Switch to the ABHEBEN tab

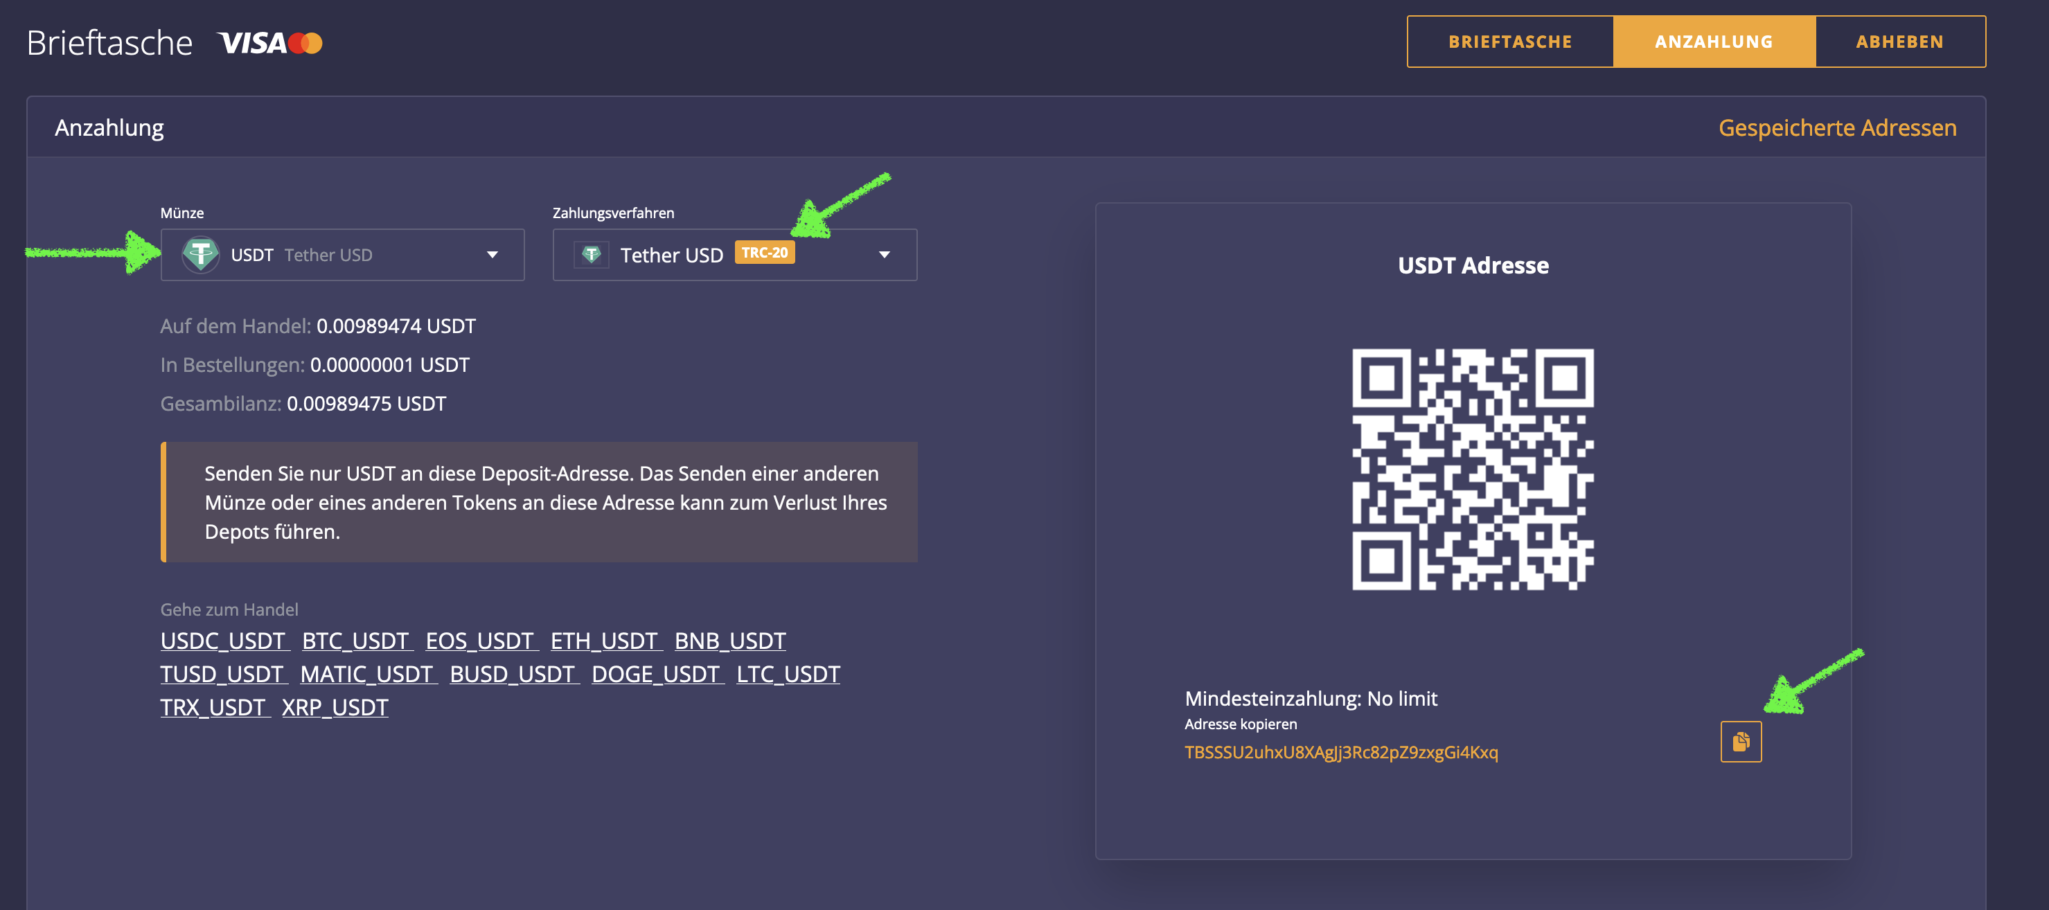point(1899,42)
